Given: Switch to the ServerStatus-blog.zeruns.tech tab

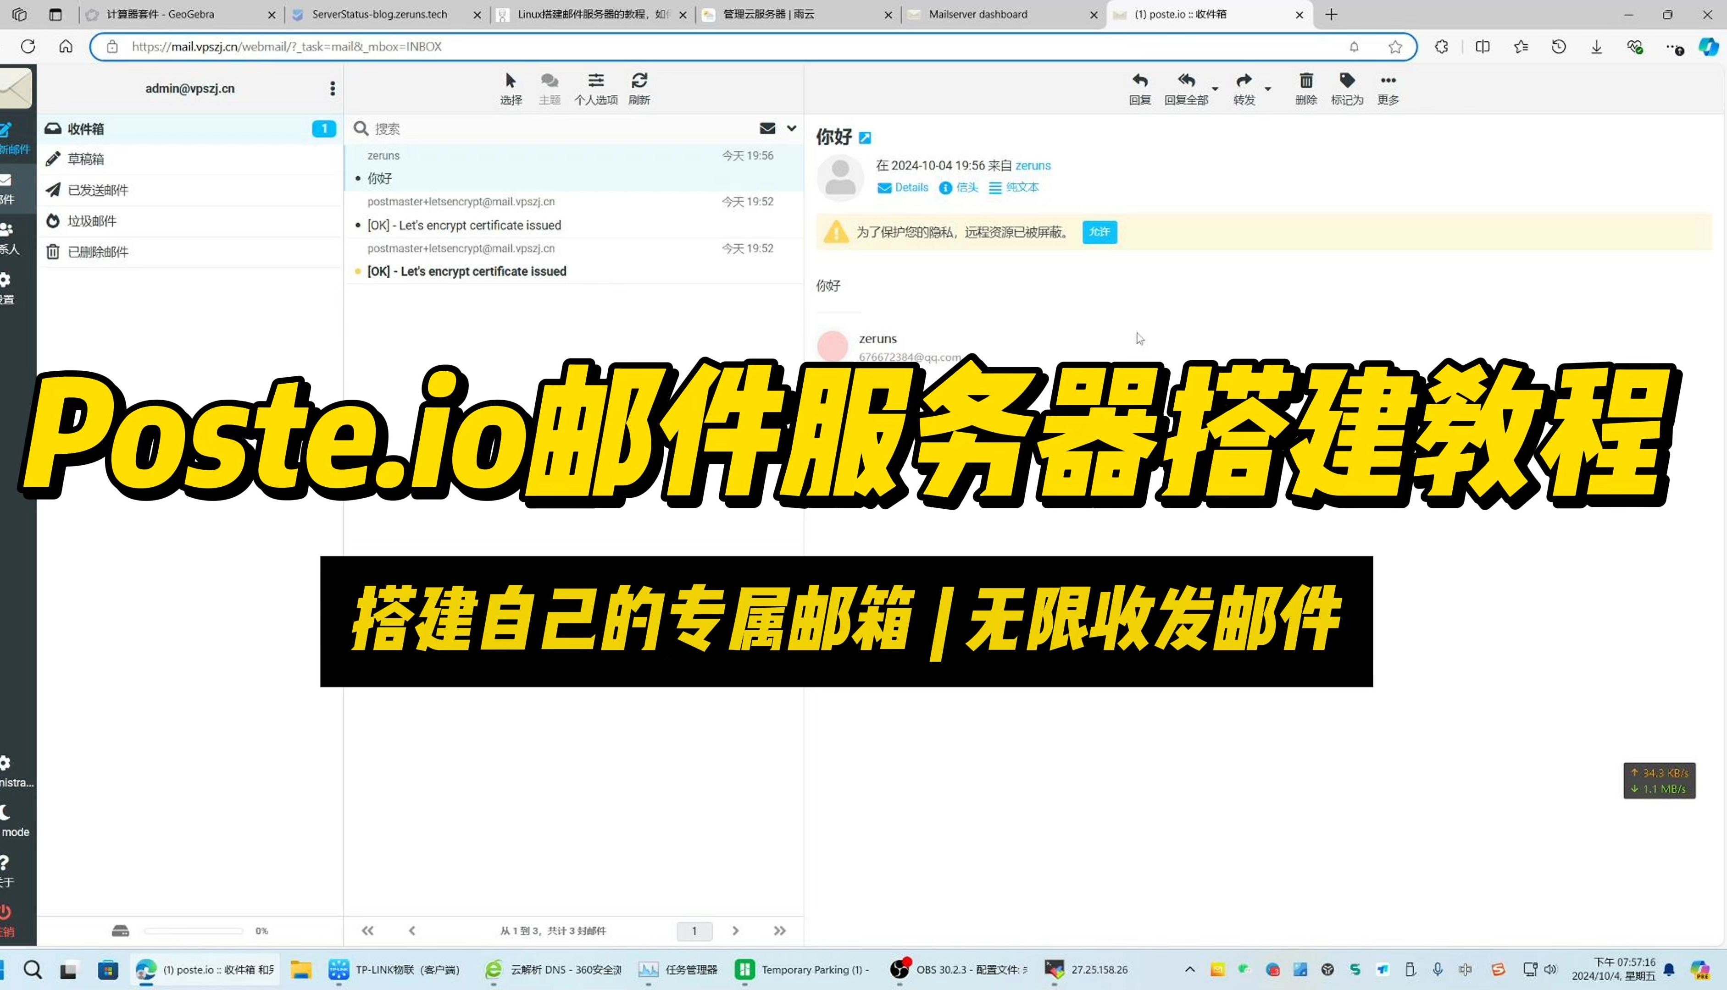Looking at the screenshot, I should click(387, 14).
